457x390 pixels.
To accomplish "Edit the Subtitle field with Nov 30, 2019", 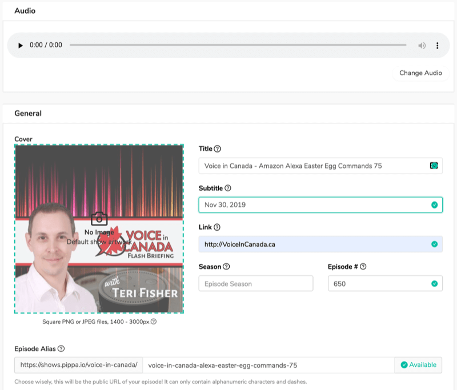I will click(x=320, y=205).
